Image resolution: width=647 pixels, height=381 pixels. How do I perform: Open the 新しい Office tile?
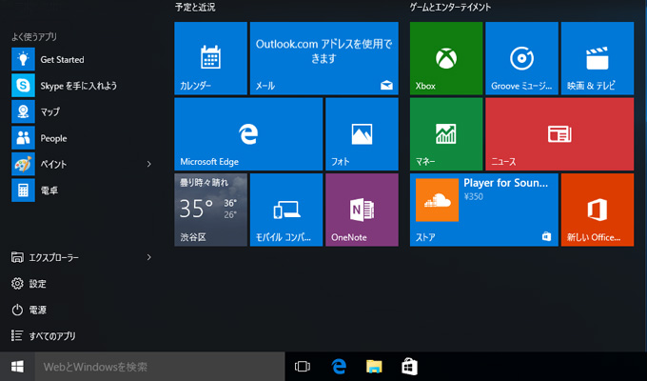point(598,210)
